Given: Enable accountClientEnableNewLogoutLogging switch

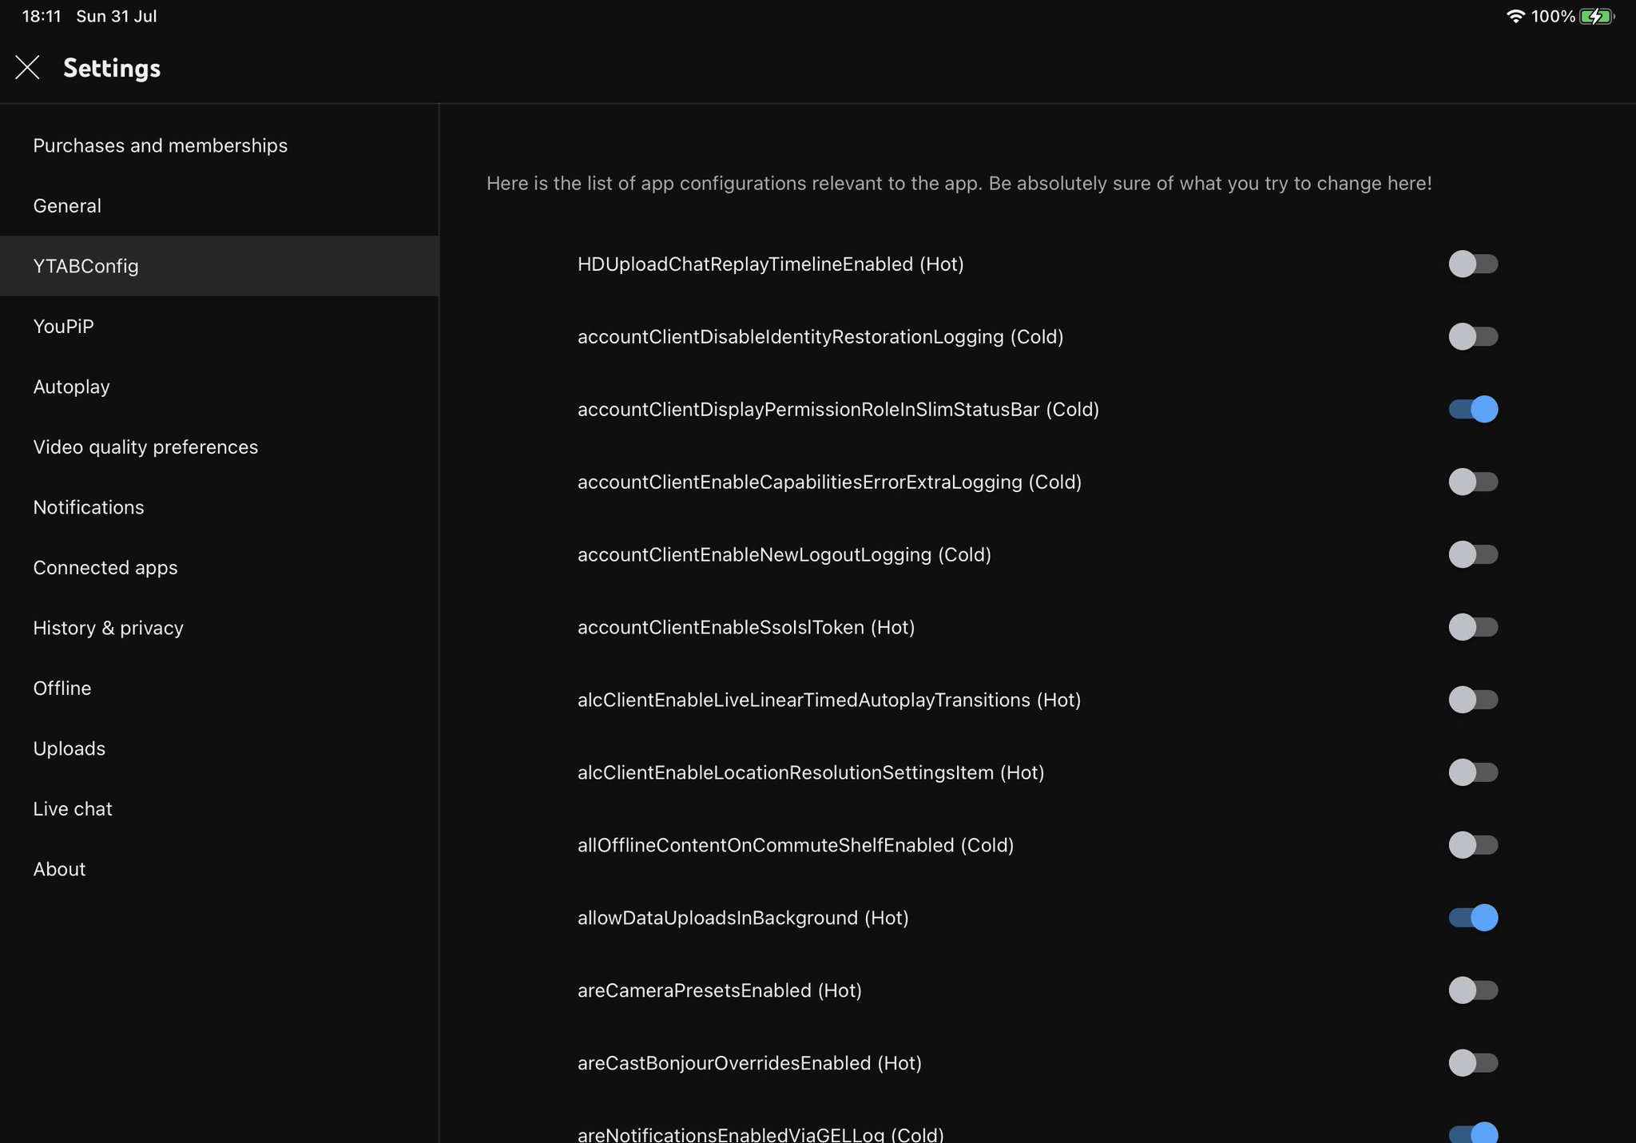Looking at the screenshot, I should pyautogui.click(x=1473, y=554).
